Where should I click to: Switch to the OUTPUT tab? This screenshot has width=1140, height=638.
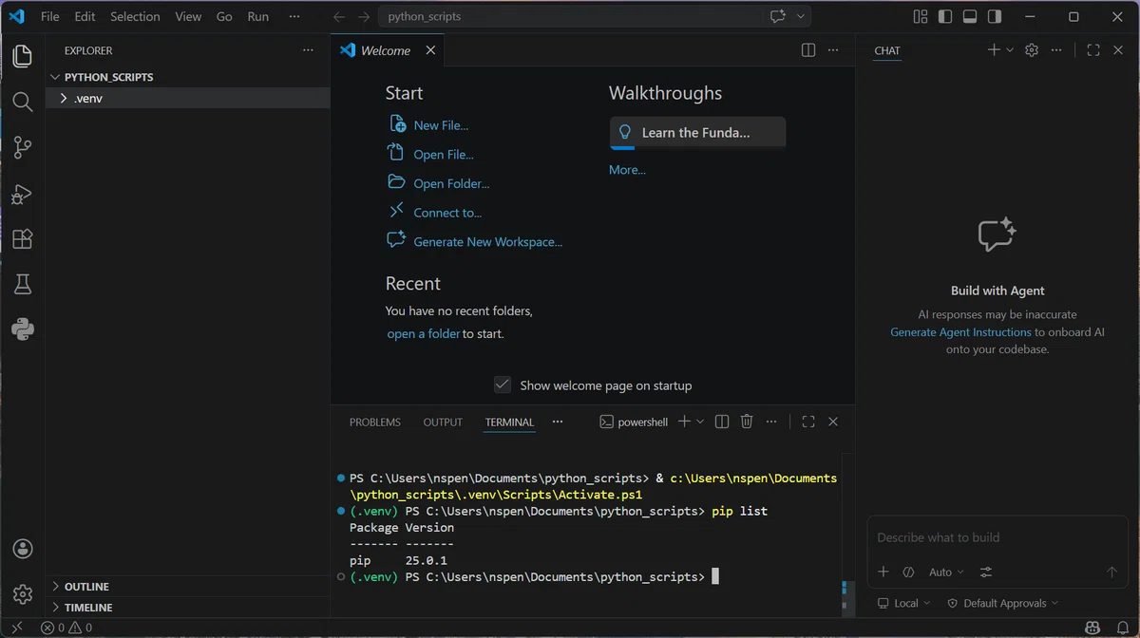443,422
